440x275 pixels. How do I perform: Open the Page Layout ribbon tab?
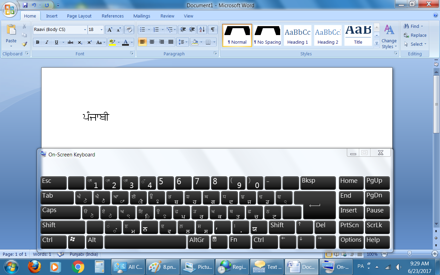coord(79,16)
